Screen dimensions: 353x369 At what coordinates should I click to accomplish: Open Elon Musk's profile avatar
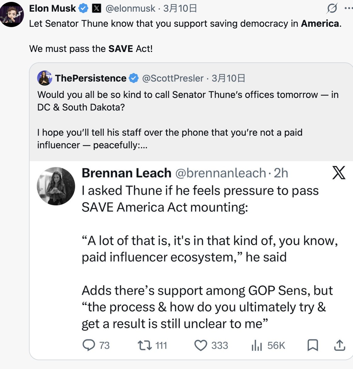click(12, 14)
